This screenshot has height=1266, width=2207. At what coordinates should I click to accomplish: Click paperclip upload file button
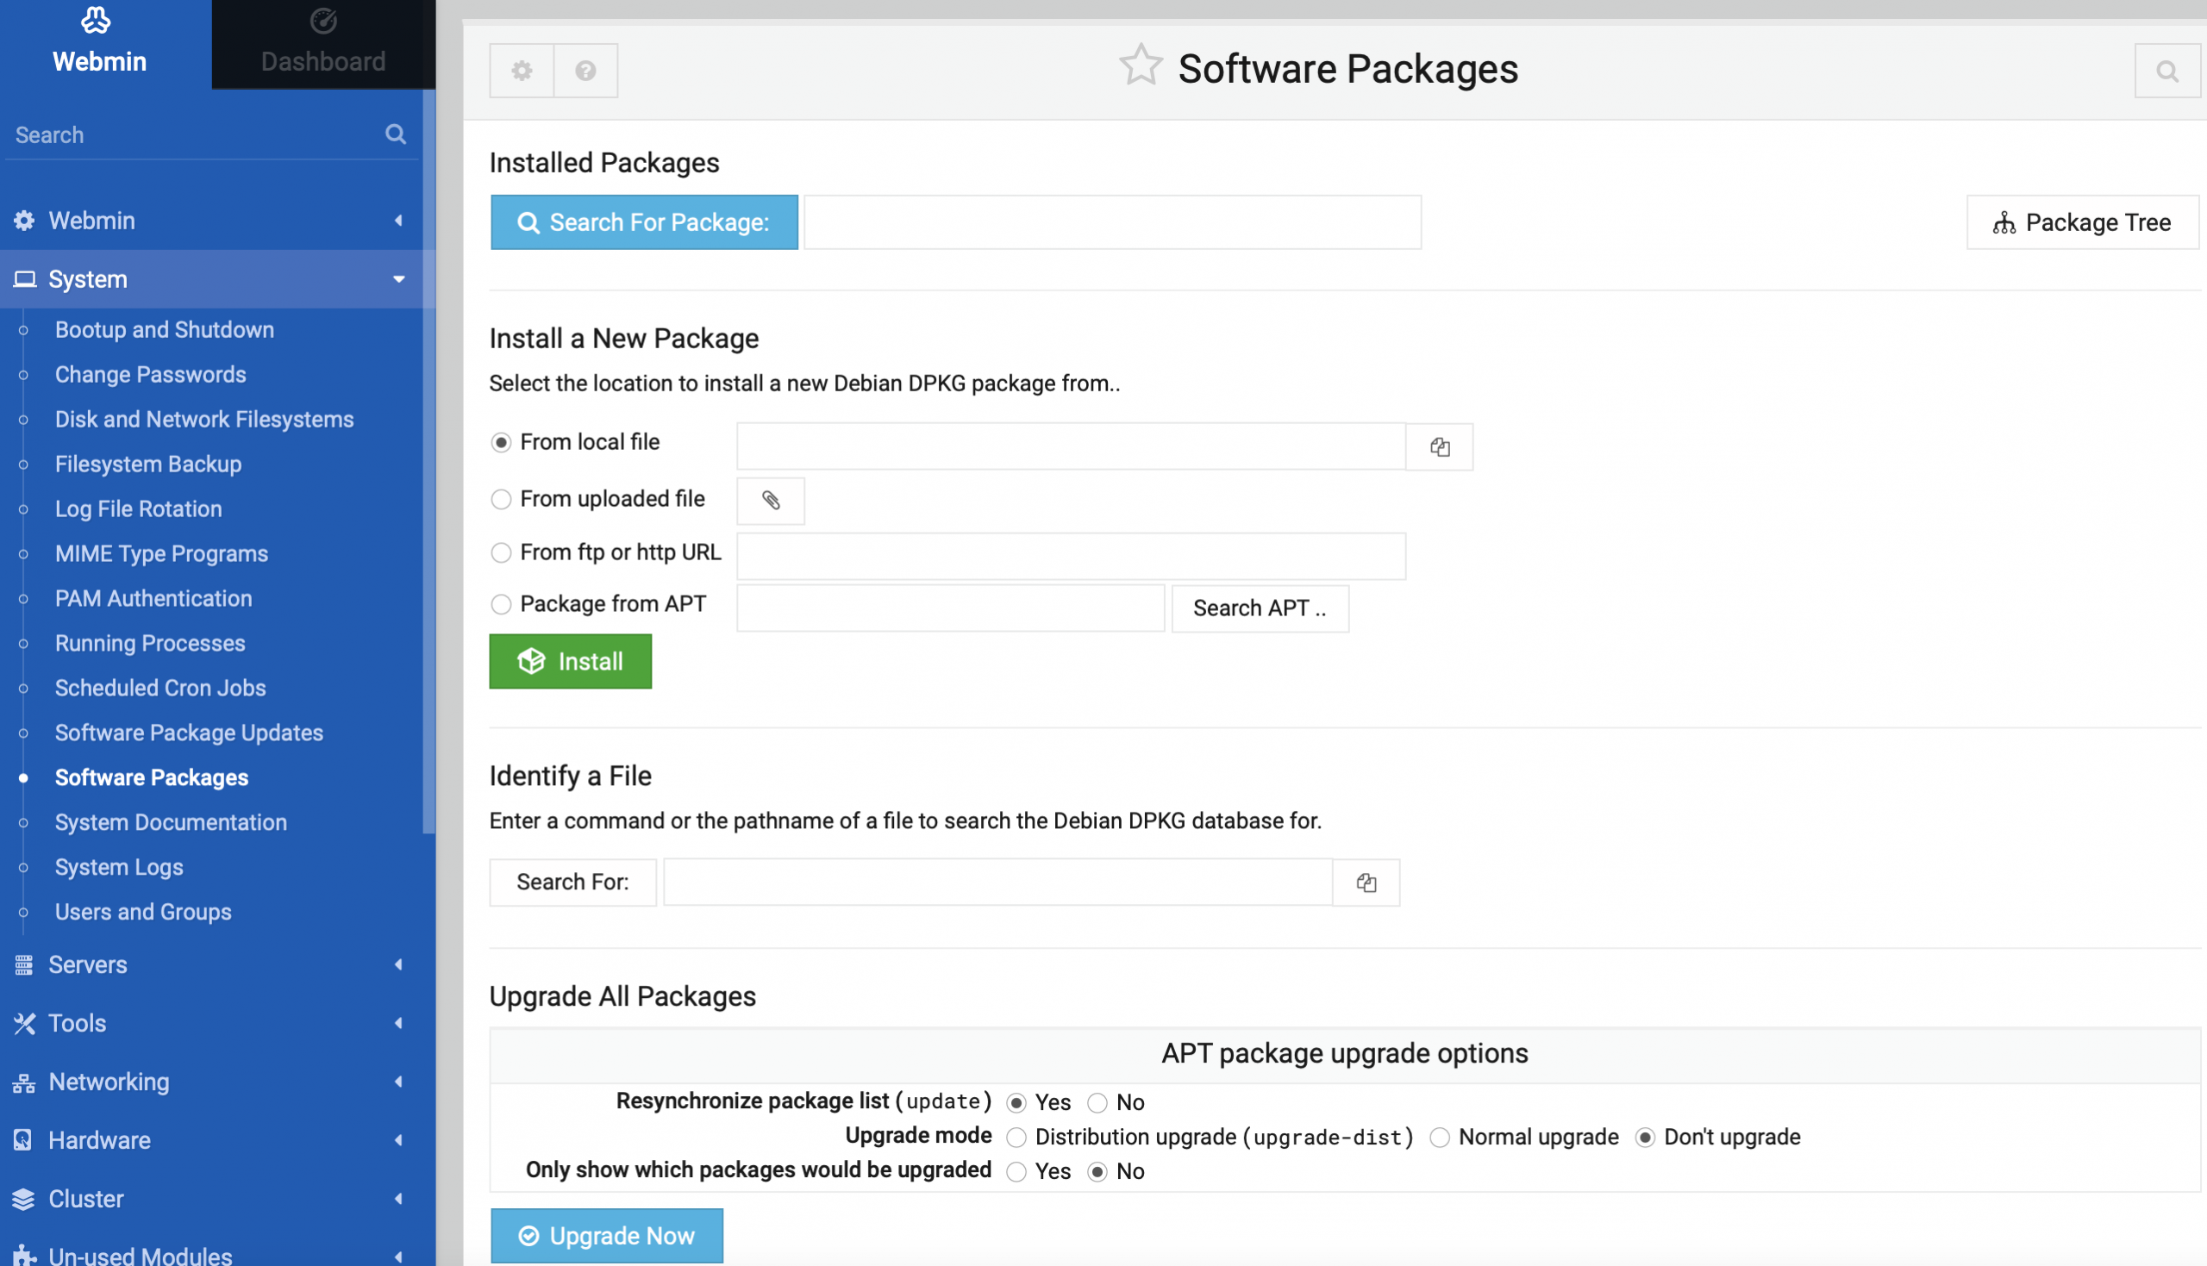point(771,500)
